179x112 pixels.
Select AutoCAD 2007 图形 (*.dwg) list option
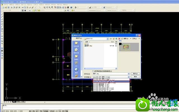(111, 79)
